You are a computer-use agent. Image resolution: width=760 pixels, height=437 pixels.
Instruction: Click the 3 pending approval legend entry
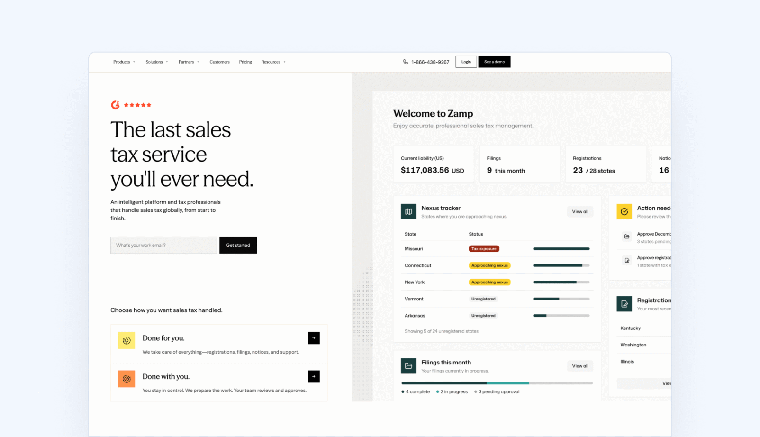[x=497, y=391]
